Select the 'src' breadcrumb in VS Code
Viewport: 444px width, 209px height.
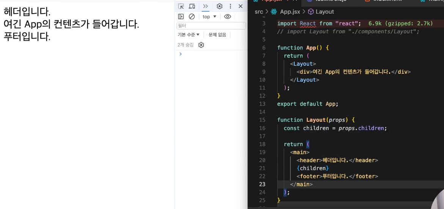click(259, 12)
